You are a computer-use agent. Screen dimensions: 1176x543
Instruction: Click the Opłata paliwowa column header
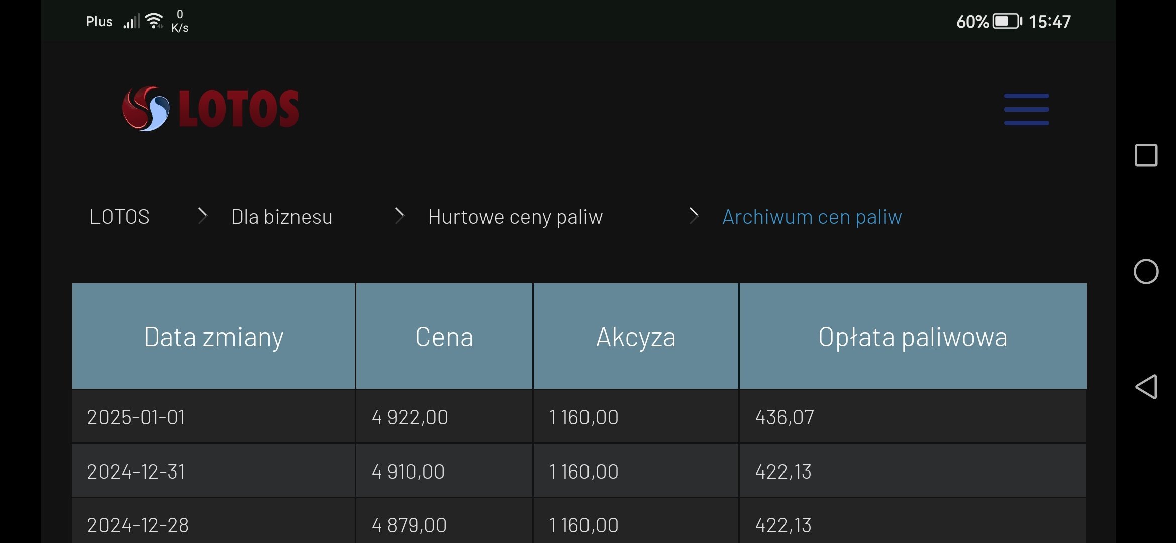coord(912,336)
